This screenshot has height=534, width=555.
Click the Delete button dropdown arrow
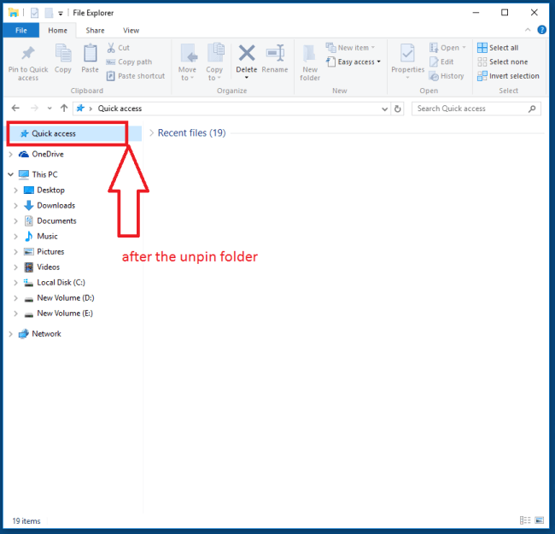coord(247,78)
